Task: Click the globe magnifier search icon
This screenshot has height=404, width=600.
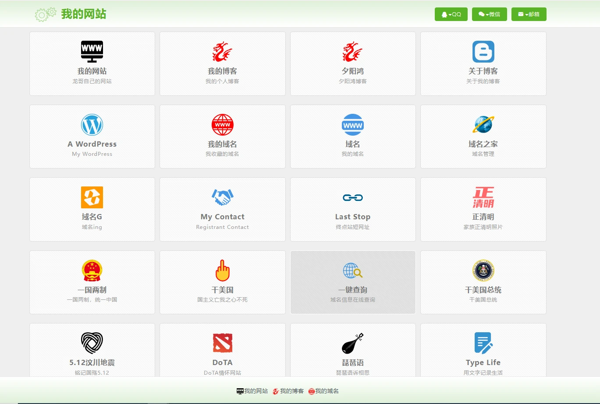Action: tap(353, 271)
